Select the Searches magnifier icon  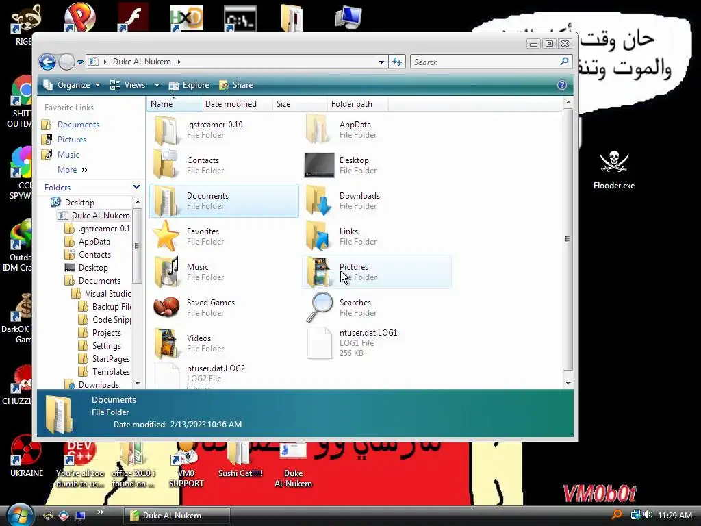[319, 308]
